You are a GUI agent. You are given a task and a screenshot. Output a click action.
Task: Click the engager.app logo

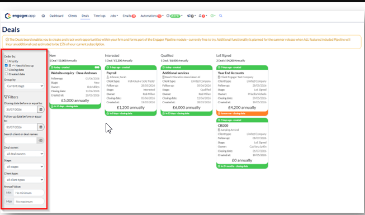[x=20, y=16]
